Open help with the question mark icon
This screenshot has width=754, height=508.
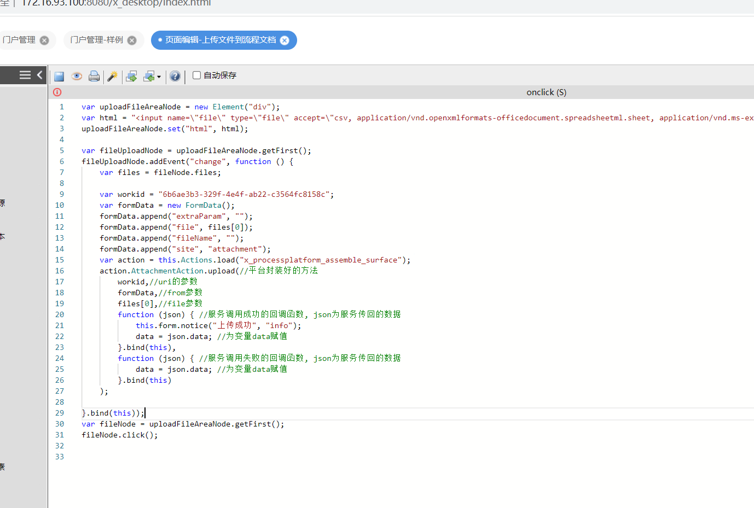[x=175, y=76]
